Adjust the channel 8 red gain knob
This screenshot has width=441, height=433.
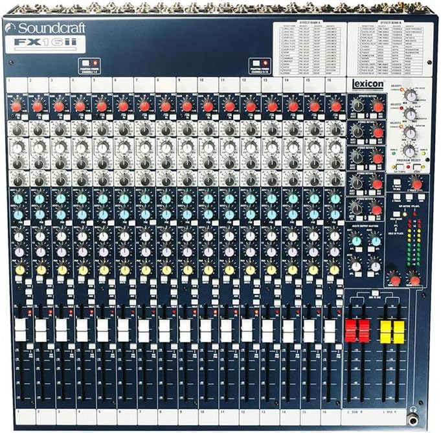coord(166,107)
